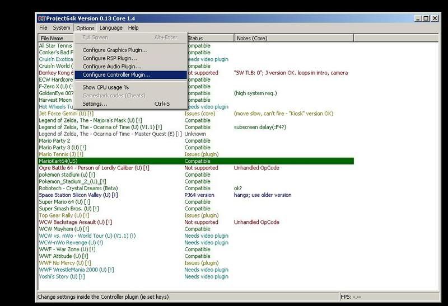
Task: Select WWF Attitude (U) [!]
Action: [63, 256]
